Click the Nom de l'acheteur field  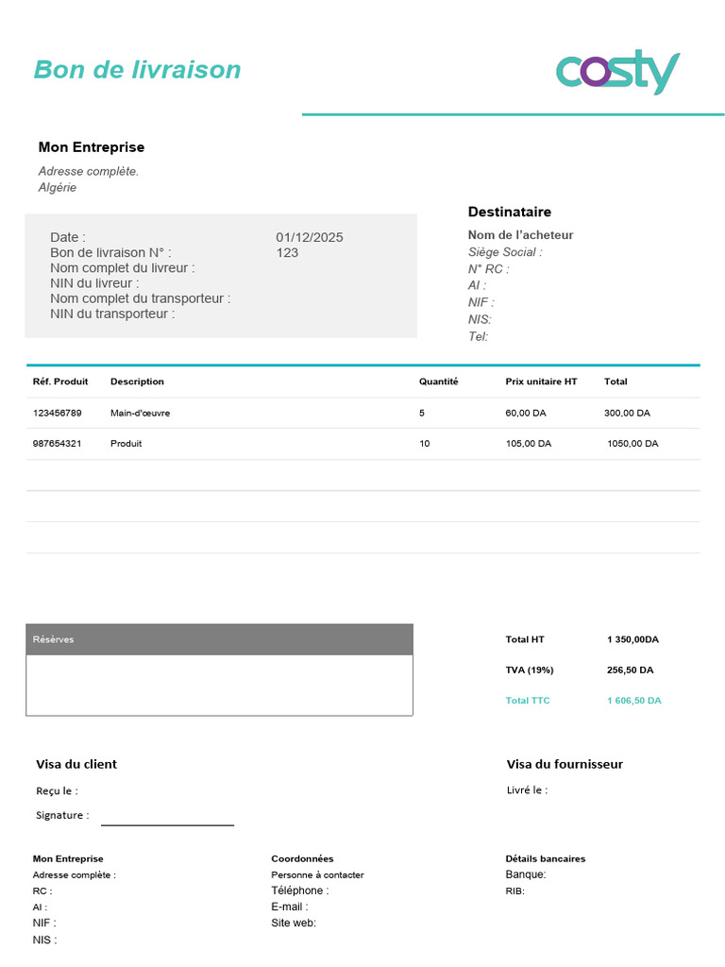520,235
